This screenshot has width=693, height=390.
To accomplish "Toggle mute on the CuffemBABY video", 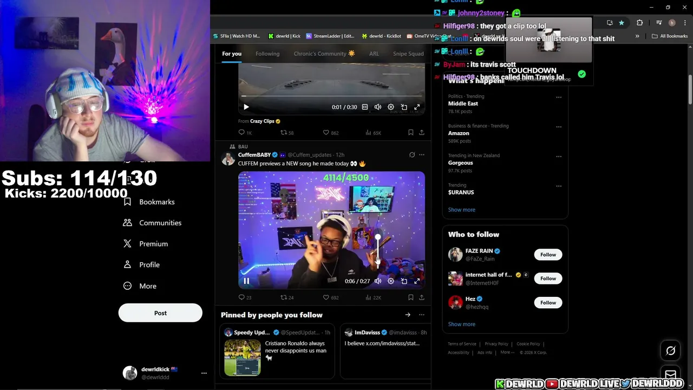I will click(378, 281).
